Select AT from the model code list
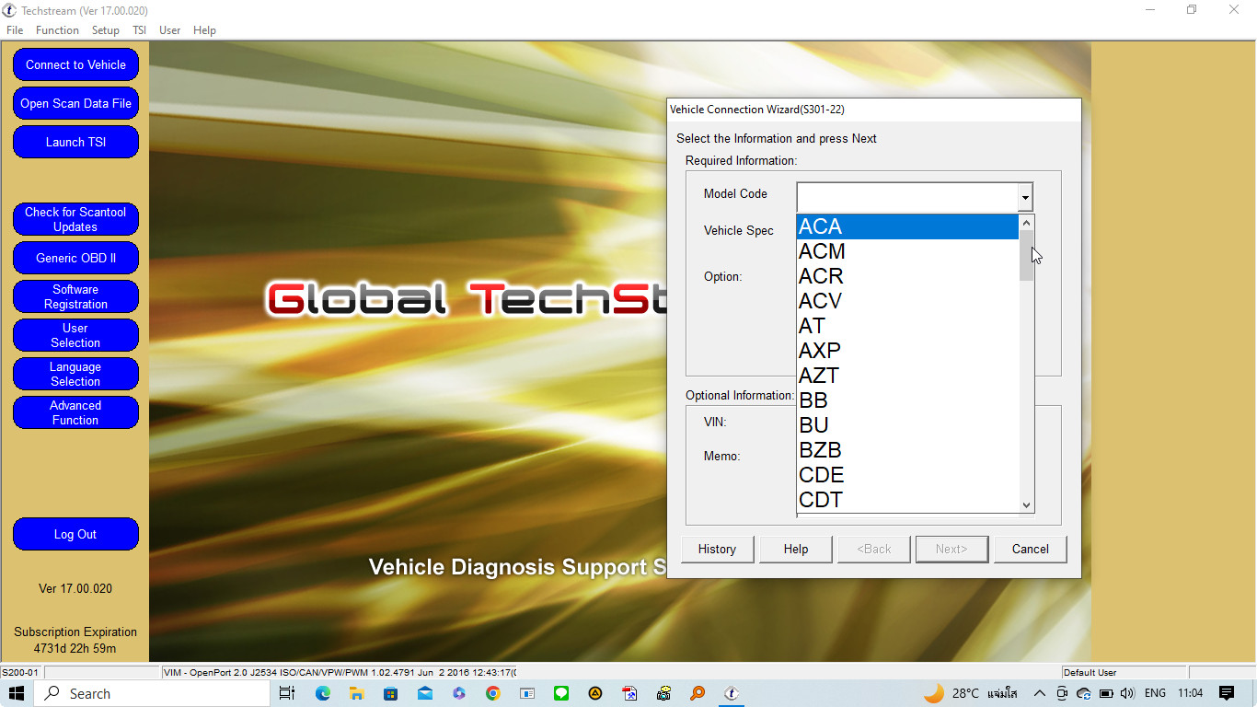 click(907, 326)
